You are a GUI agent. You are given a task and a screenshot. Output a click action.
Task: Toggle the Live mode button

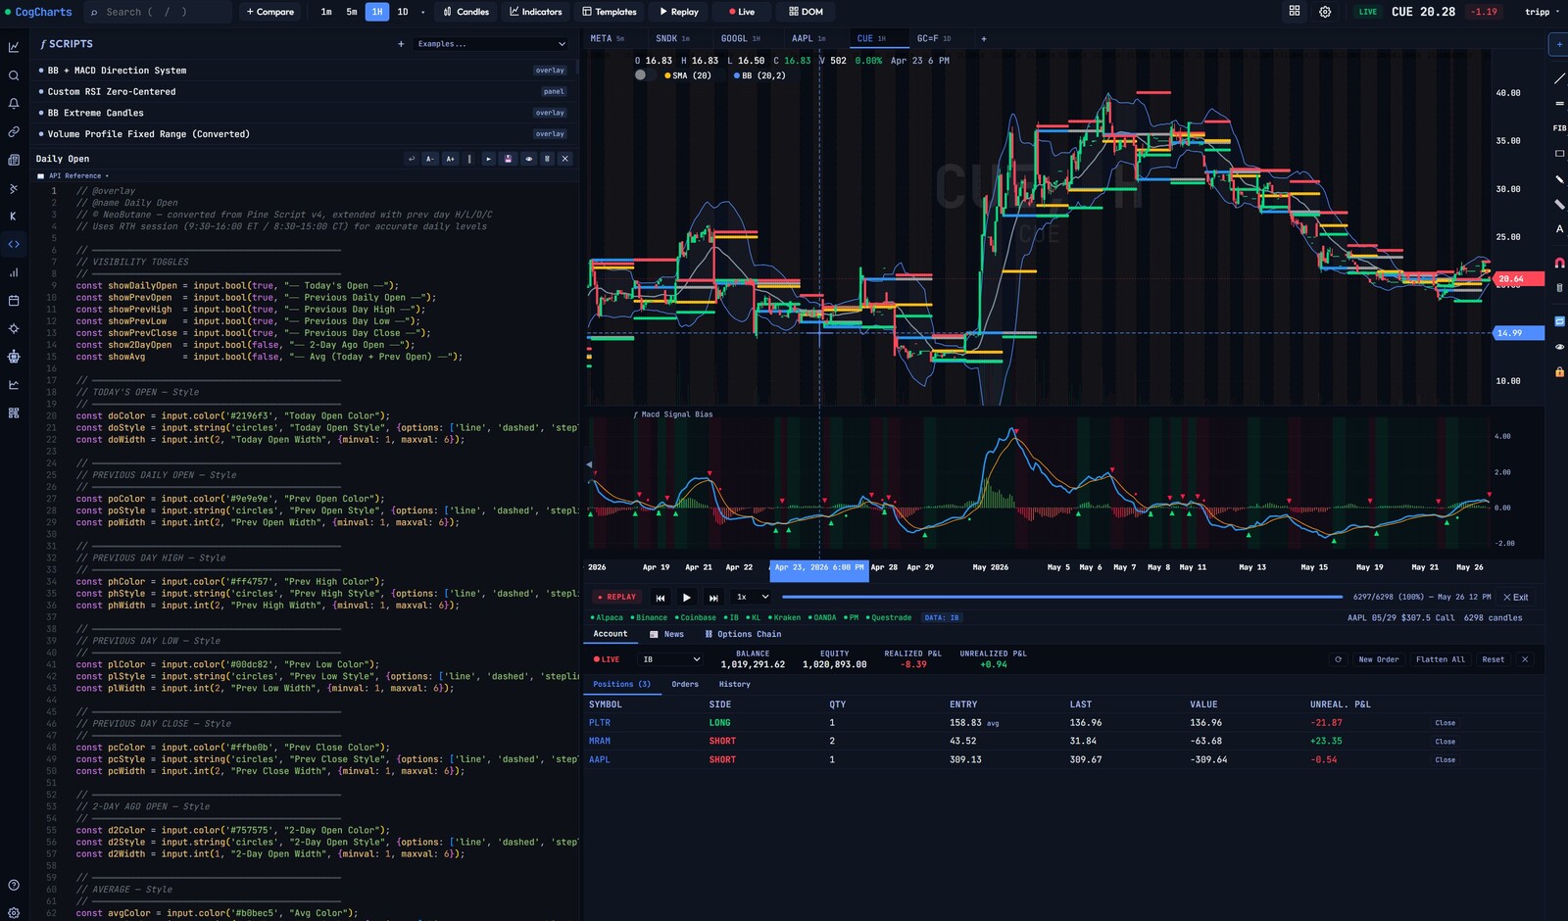(742, 12)
